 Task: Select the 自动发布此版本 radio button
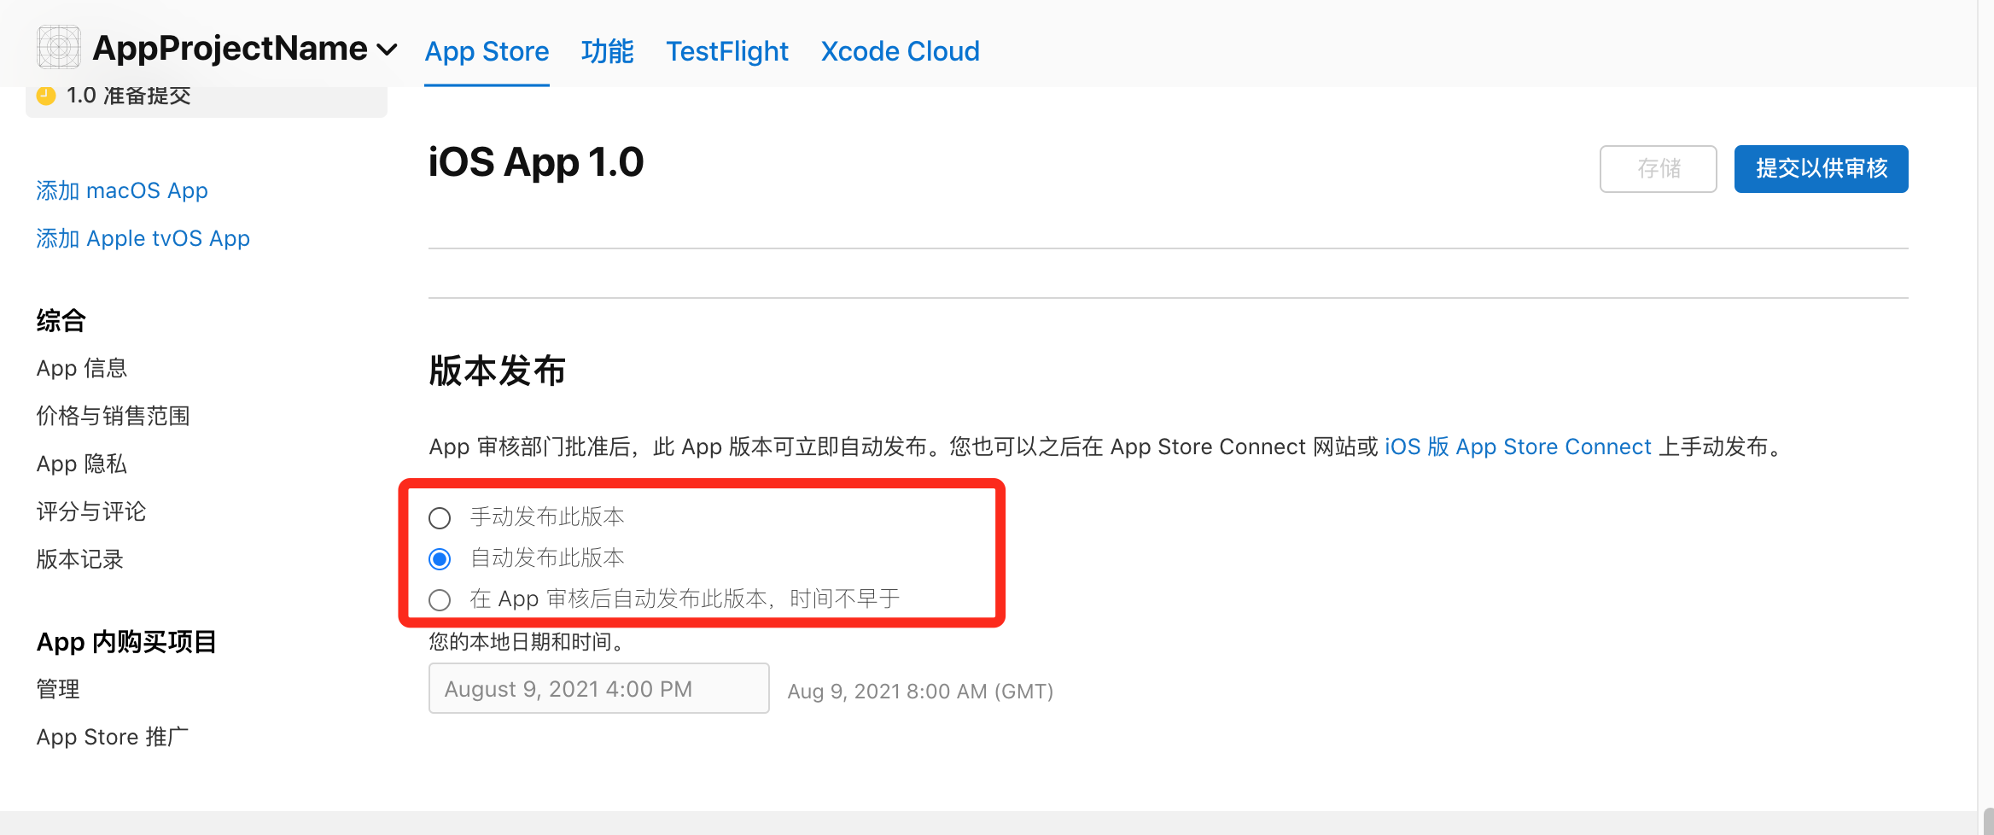click(x=440, y=558)
